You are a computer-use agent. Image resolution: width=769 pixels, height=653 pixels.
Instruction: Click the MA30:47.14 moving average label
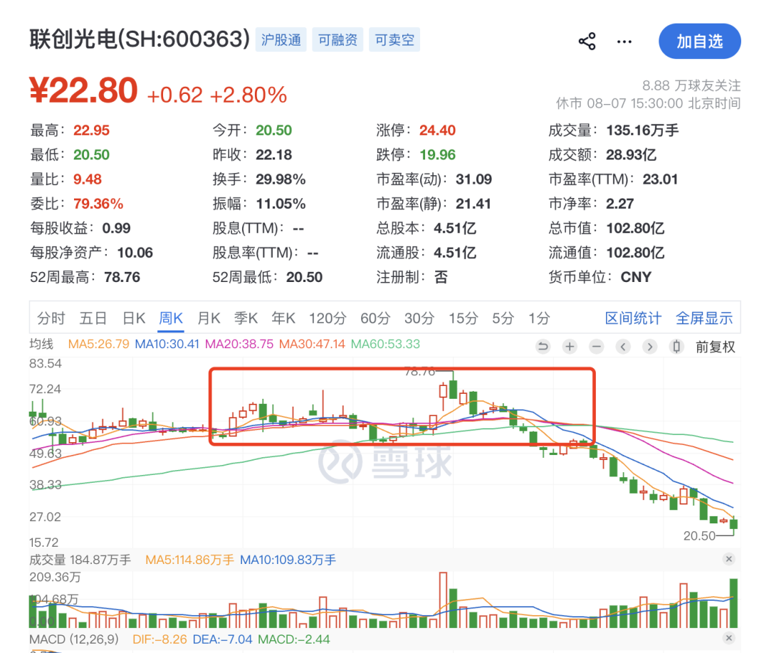click(312, 344)
